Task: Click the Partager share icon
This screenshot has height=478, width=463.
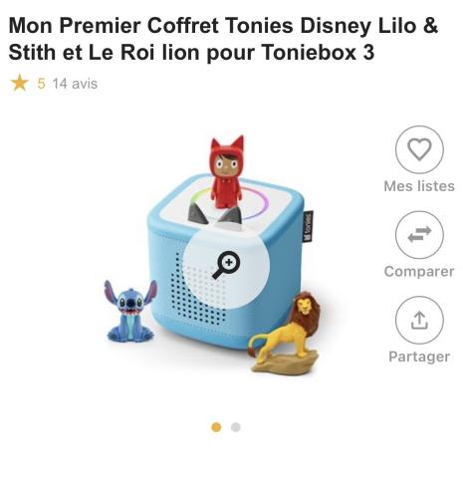Action: 419,320
